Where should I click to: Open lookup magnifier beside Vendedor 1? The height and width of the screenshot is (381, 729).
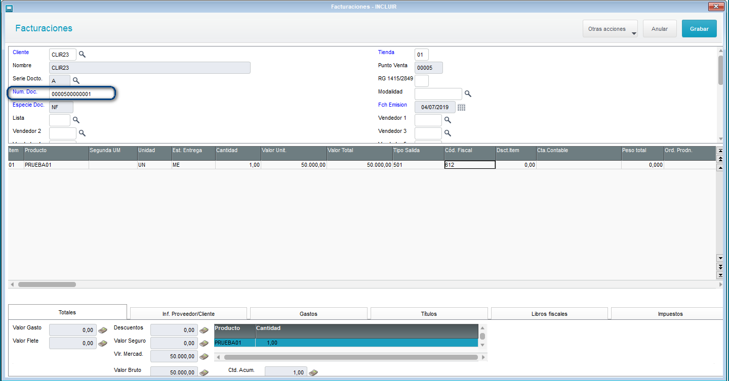[x=448, y=120]
